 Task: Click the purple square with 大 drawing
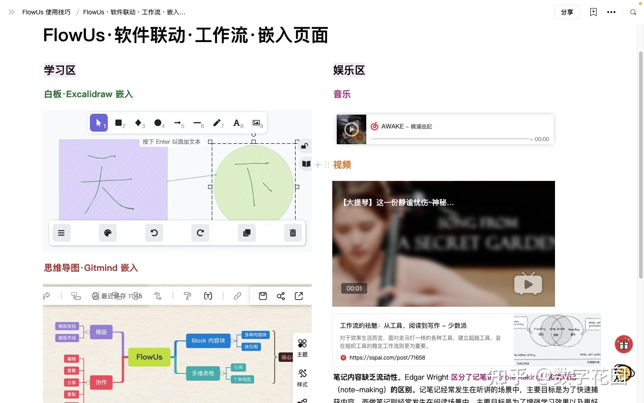pos(113,180)
